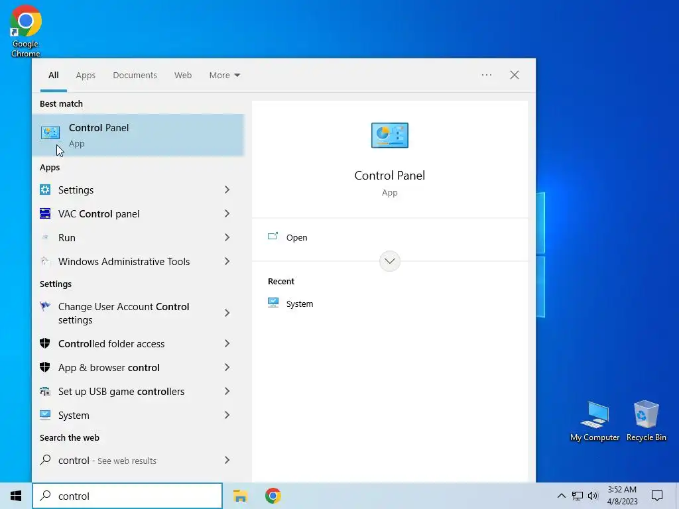Click the network tray icon
The image size is (679, 509).
coord(578,496)
